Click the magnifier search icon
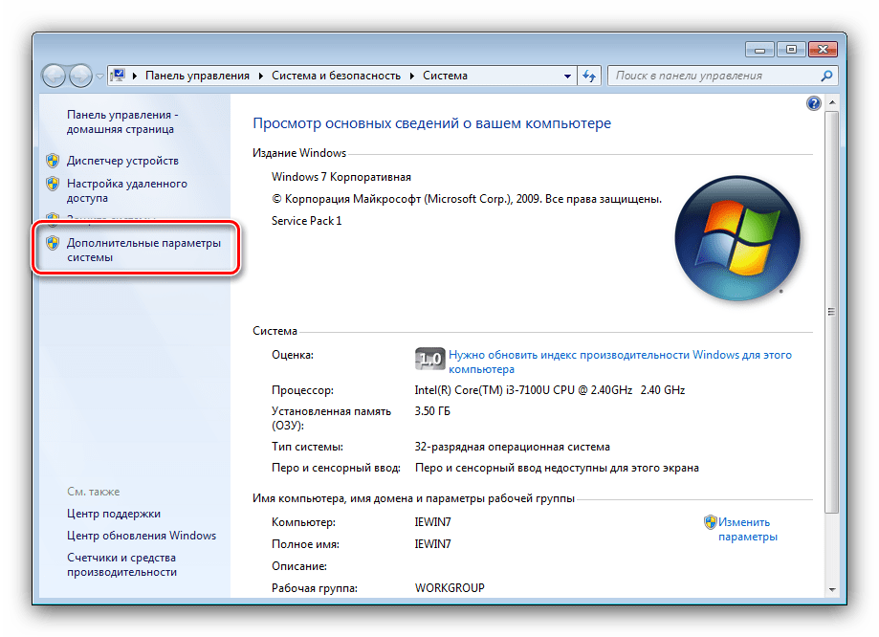 coord(826,76)
